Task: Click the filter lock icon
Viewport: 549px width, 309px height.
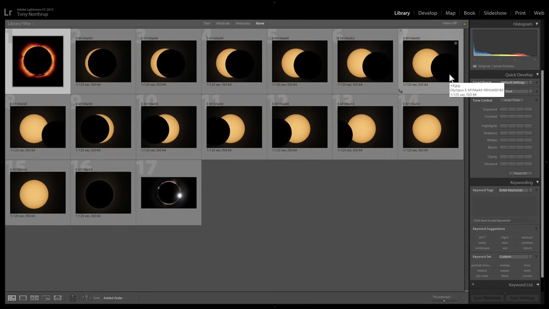Action: [464, 23]
